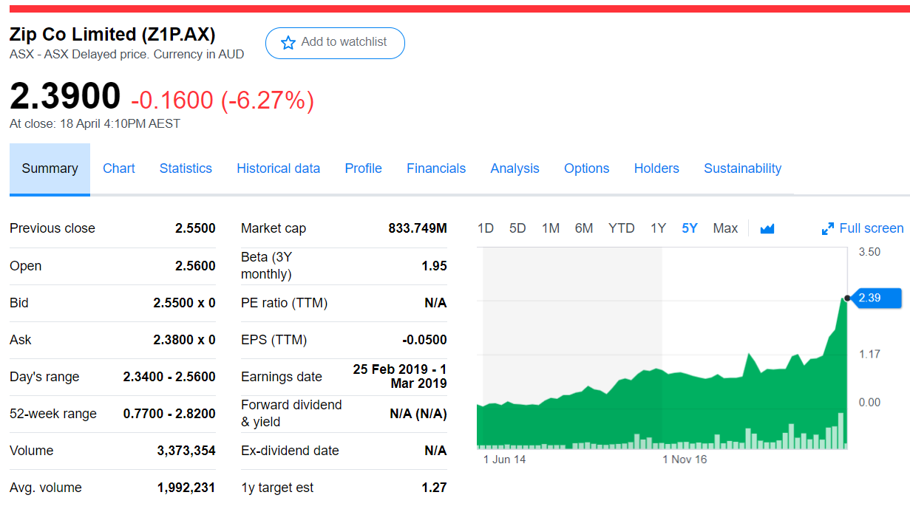
Task: Open the Sustainability tab
Action: 742,168
